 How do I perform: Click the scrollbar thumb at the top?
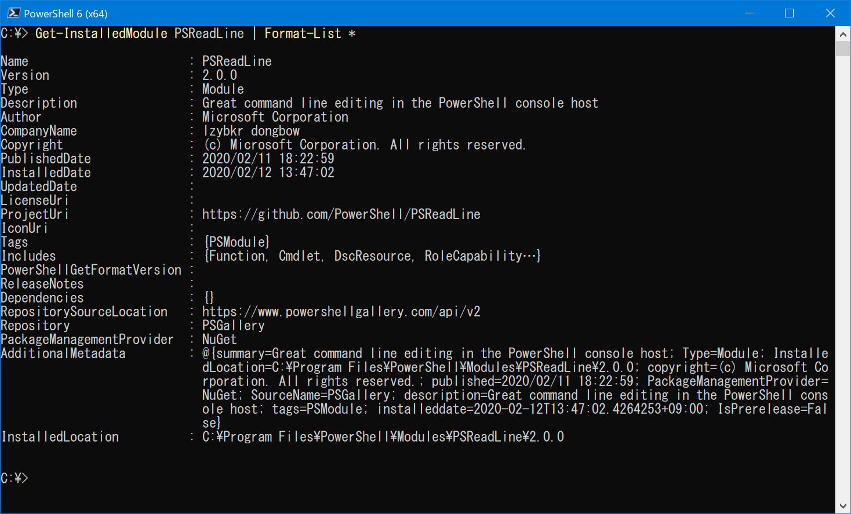[844, 49]
